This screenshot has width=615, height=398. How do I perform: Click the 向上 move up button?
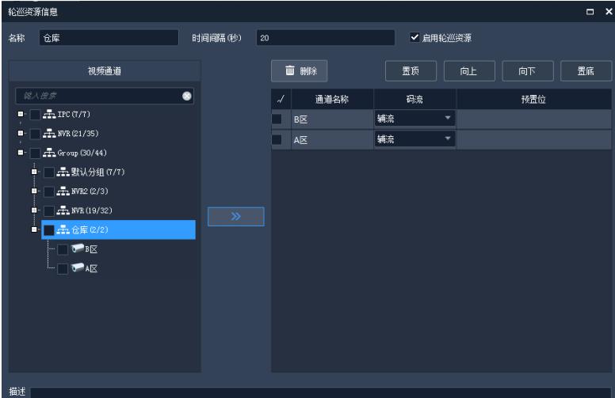click(x=469, y=71)
